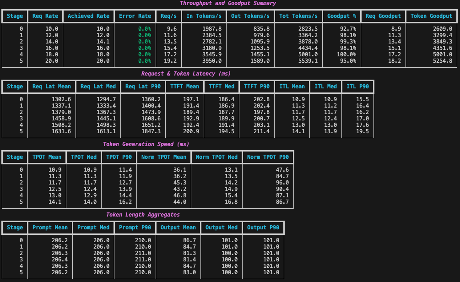Click the "Throughput and Goodput Summary" title
This screenshot has height=282, width=460.
coord(227,3)
